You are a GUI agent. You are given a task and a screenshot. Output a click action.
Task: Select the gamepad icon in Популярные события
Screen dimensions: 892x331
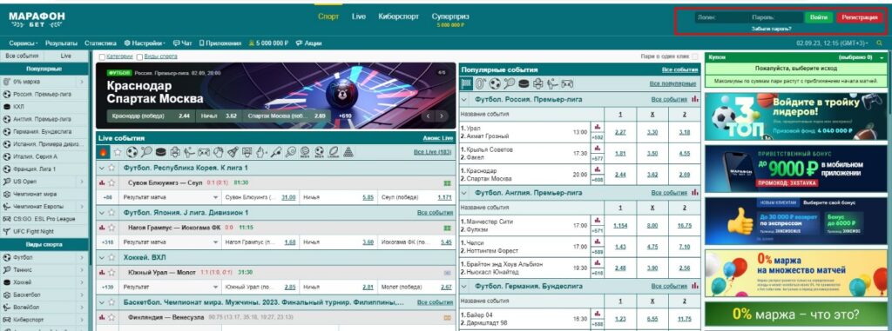coord(567,83)
